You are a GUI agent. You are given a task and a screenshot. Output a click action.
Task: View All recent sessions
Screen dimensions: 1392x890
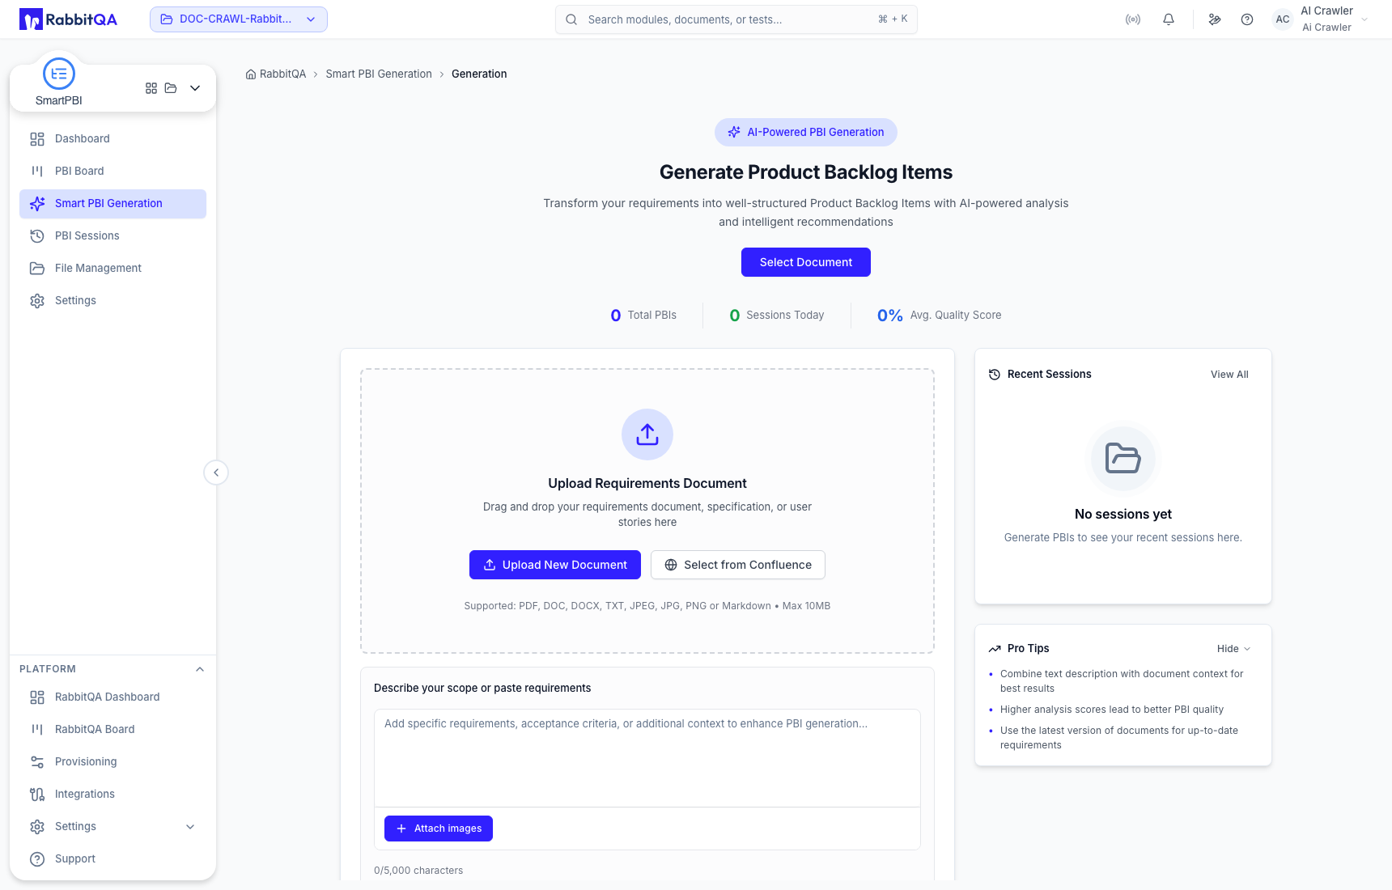point(1229,375)
